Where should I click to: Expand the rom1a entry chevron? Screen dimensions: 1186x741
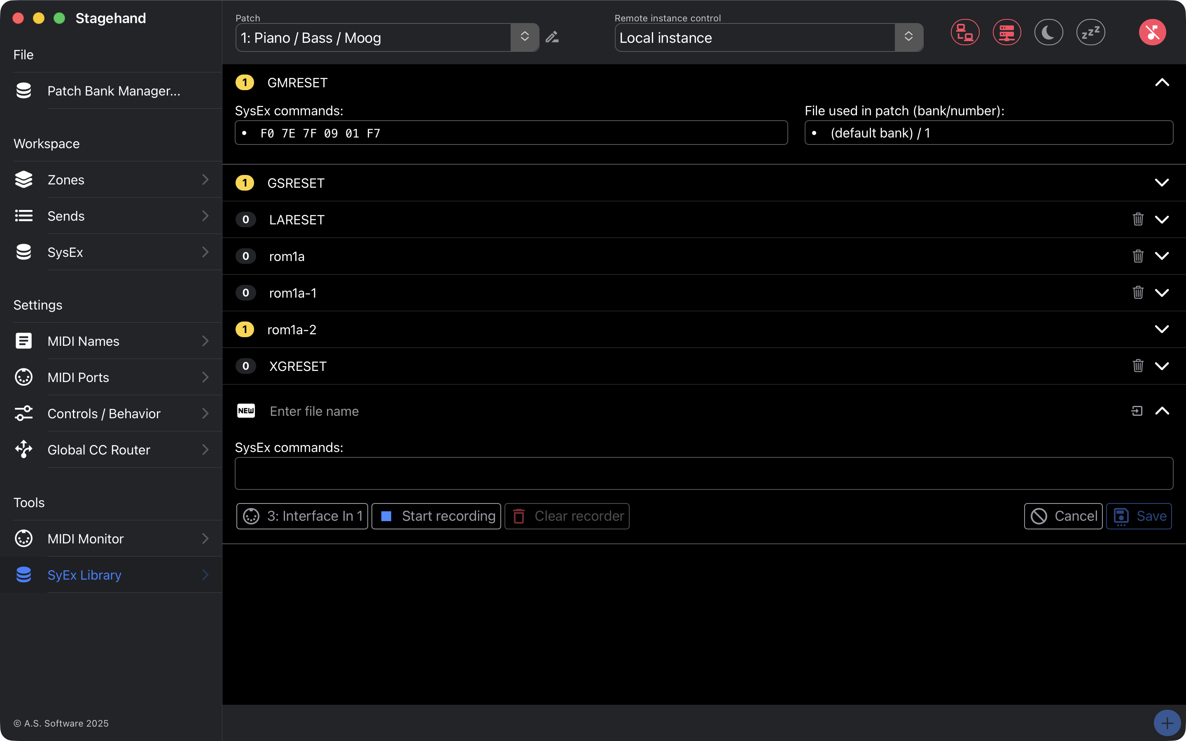click(x=1162, y=256)
